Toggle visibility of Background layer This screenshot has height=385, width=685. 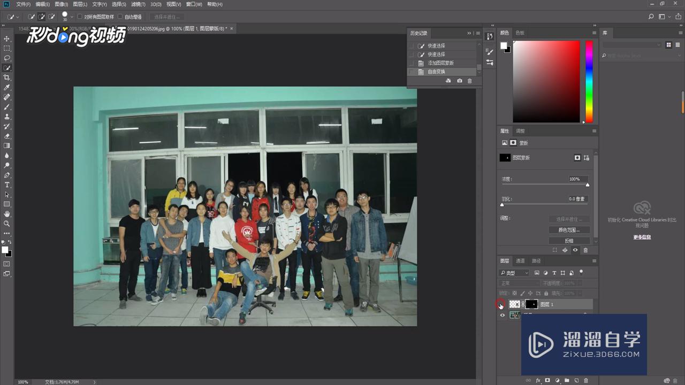[502, 315]
